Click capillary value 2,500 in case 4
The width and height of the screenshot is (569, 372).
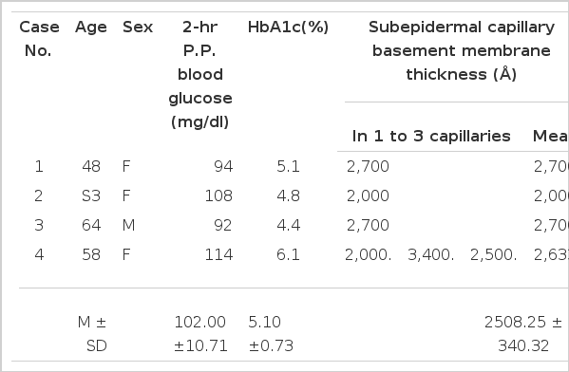(494, 254)
